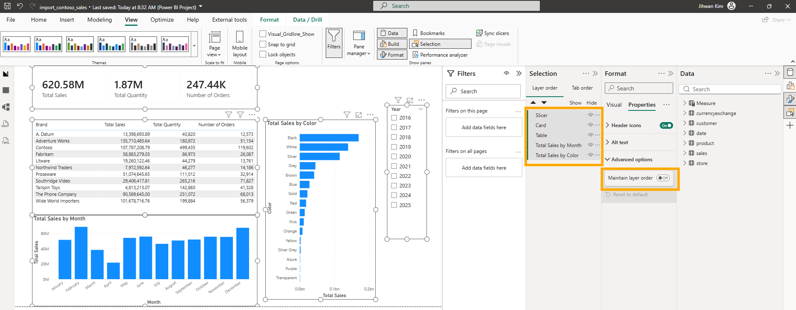This screenshot has height=310, width=796.
Task: Show the Build pane using the ribbon button
Action: coord(392,44)
